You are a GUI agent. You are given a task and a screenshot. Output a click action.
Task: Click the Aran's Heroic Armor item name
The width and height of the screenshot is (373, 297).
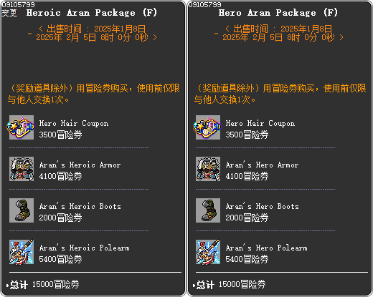click(80, 165)
